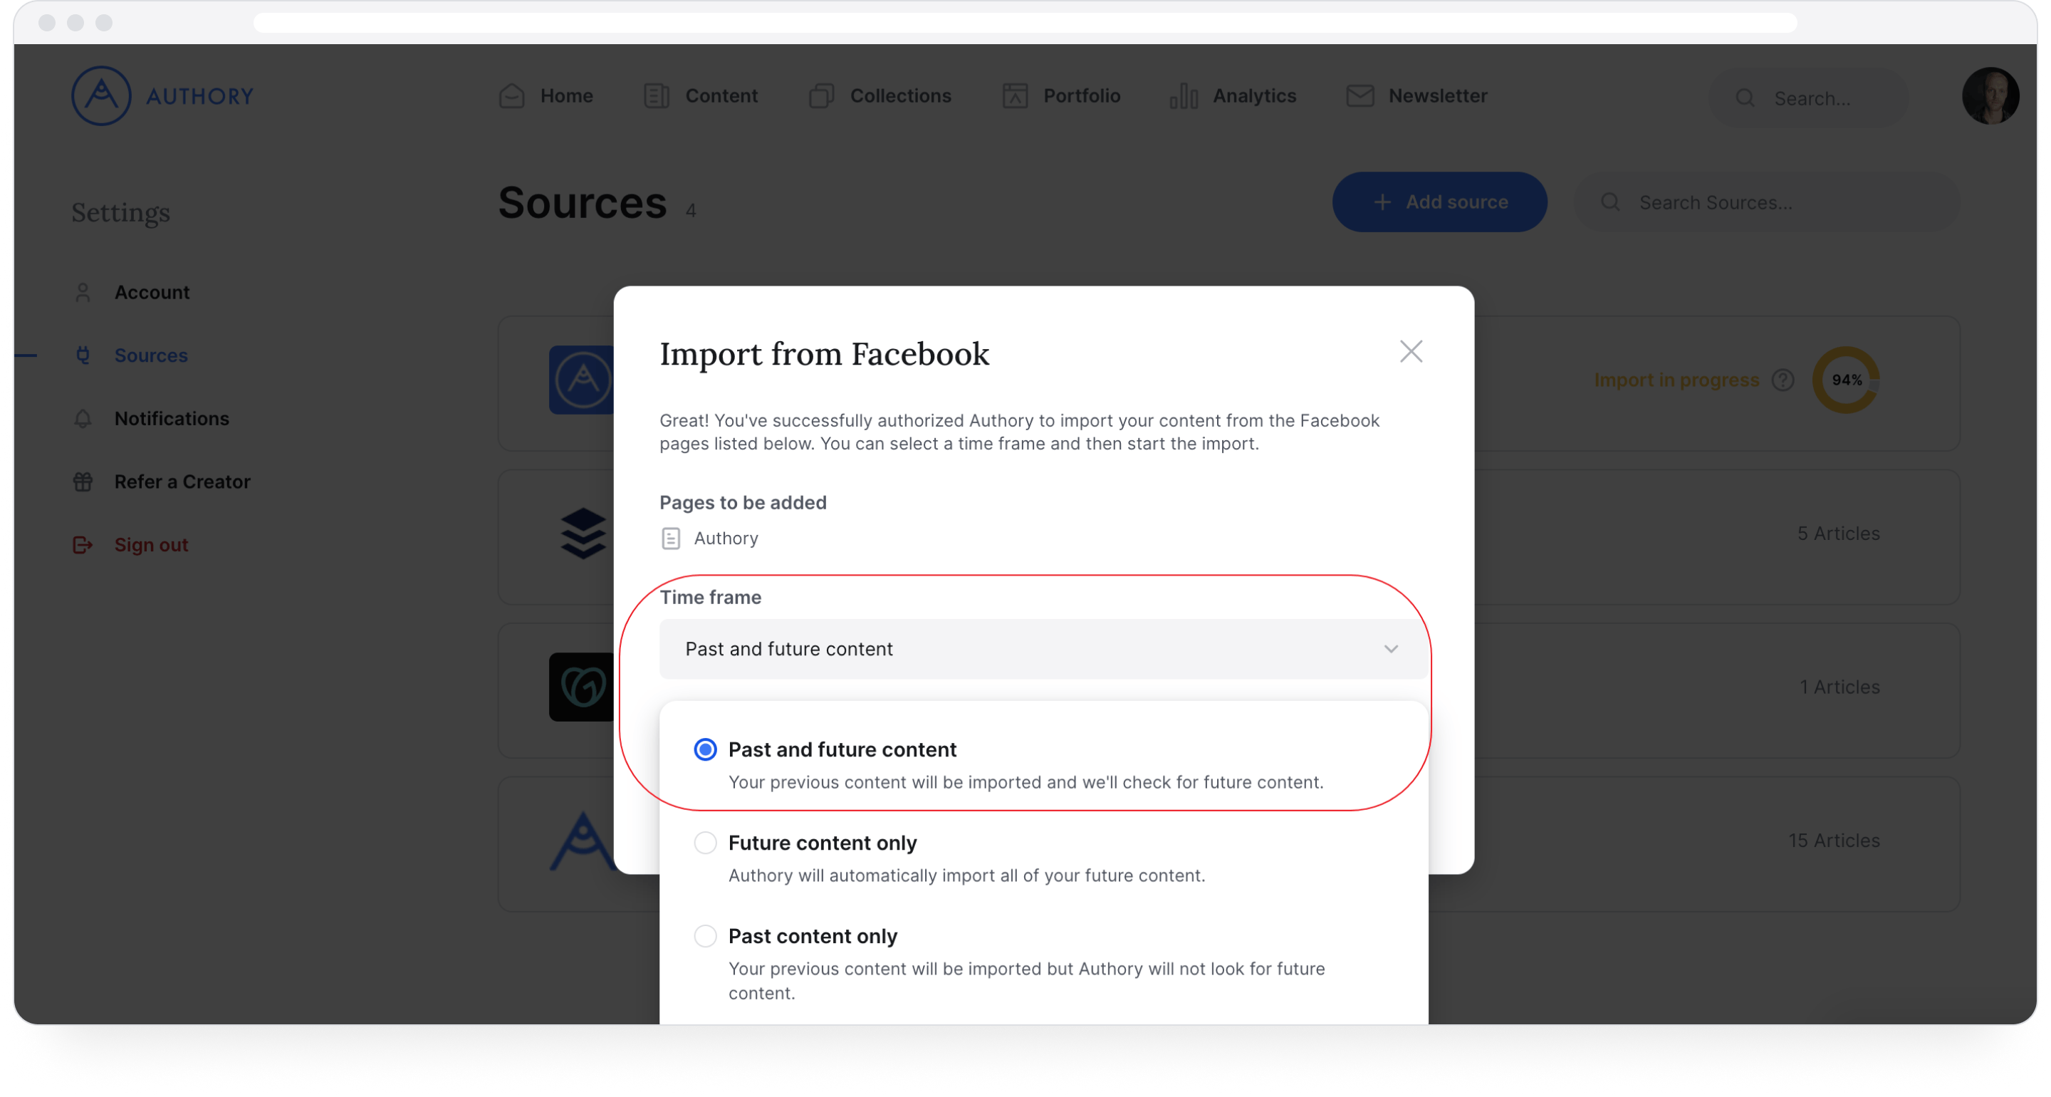Open the Analytics nav item
The width and height of the screenshot is (2051, 1097).
pos(1233,95)
